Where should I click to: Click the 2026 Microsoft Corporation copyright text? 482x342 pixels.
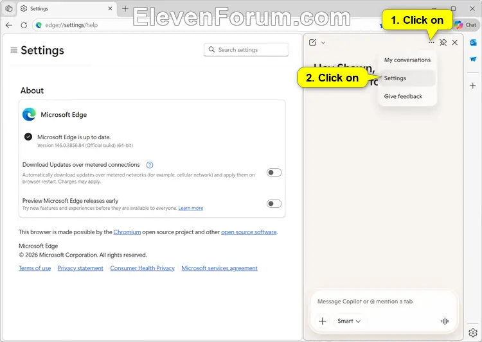coord(83,255)
